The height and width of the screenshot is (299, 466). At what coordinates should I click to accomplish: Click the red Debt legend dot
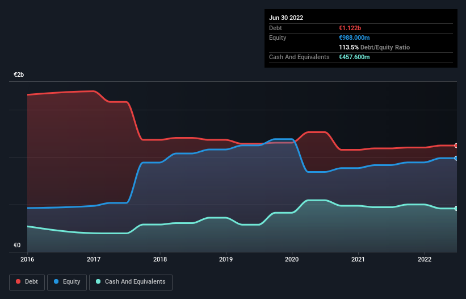click(x=18, y=281)
